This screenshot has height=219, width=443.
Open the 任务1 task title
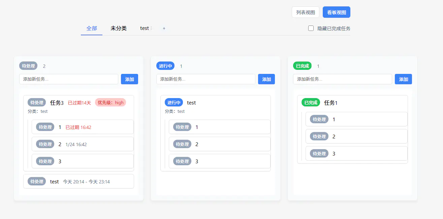(x=331, y=103)
